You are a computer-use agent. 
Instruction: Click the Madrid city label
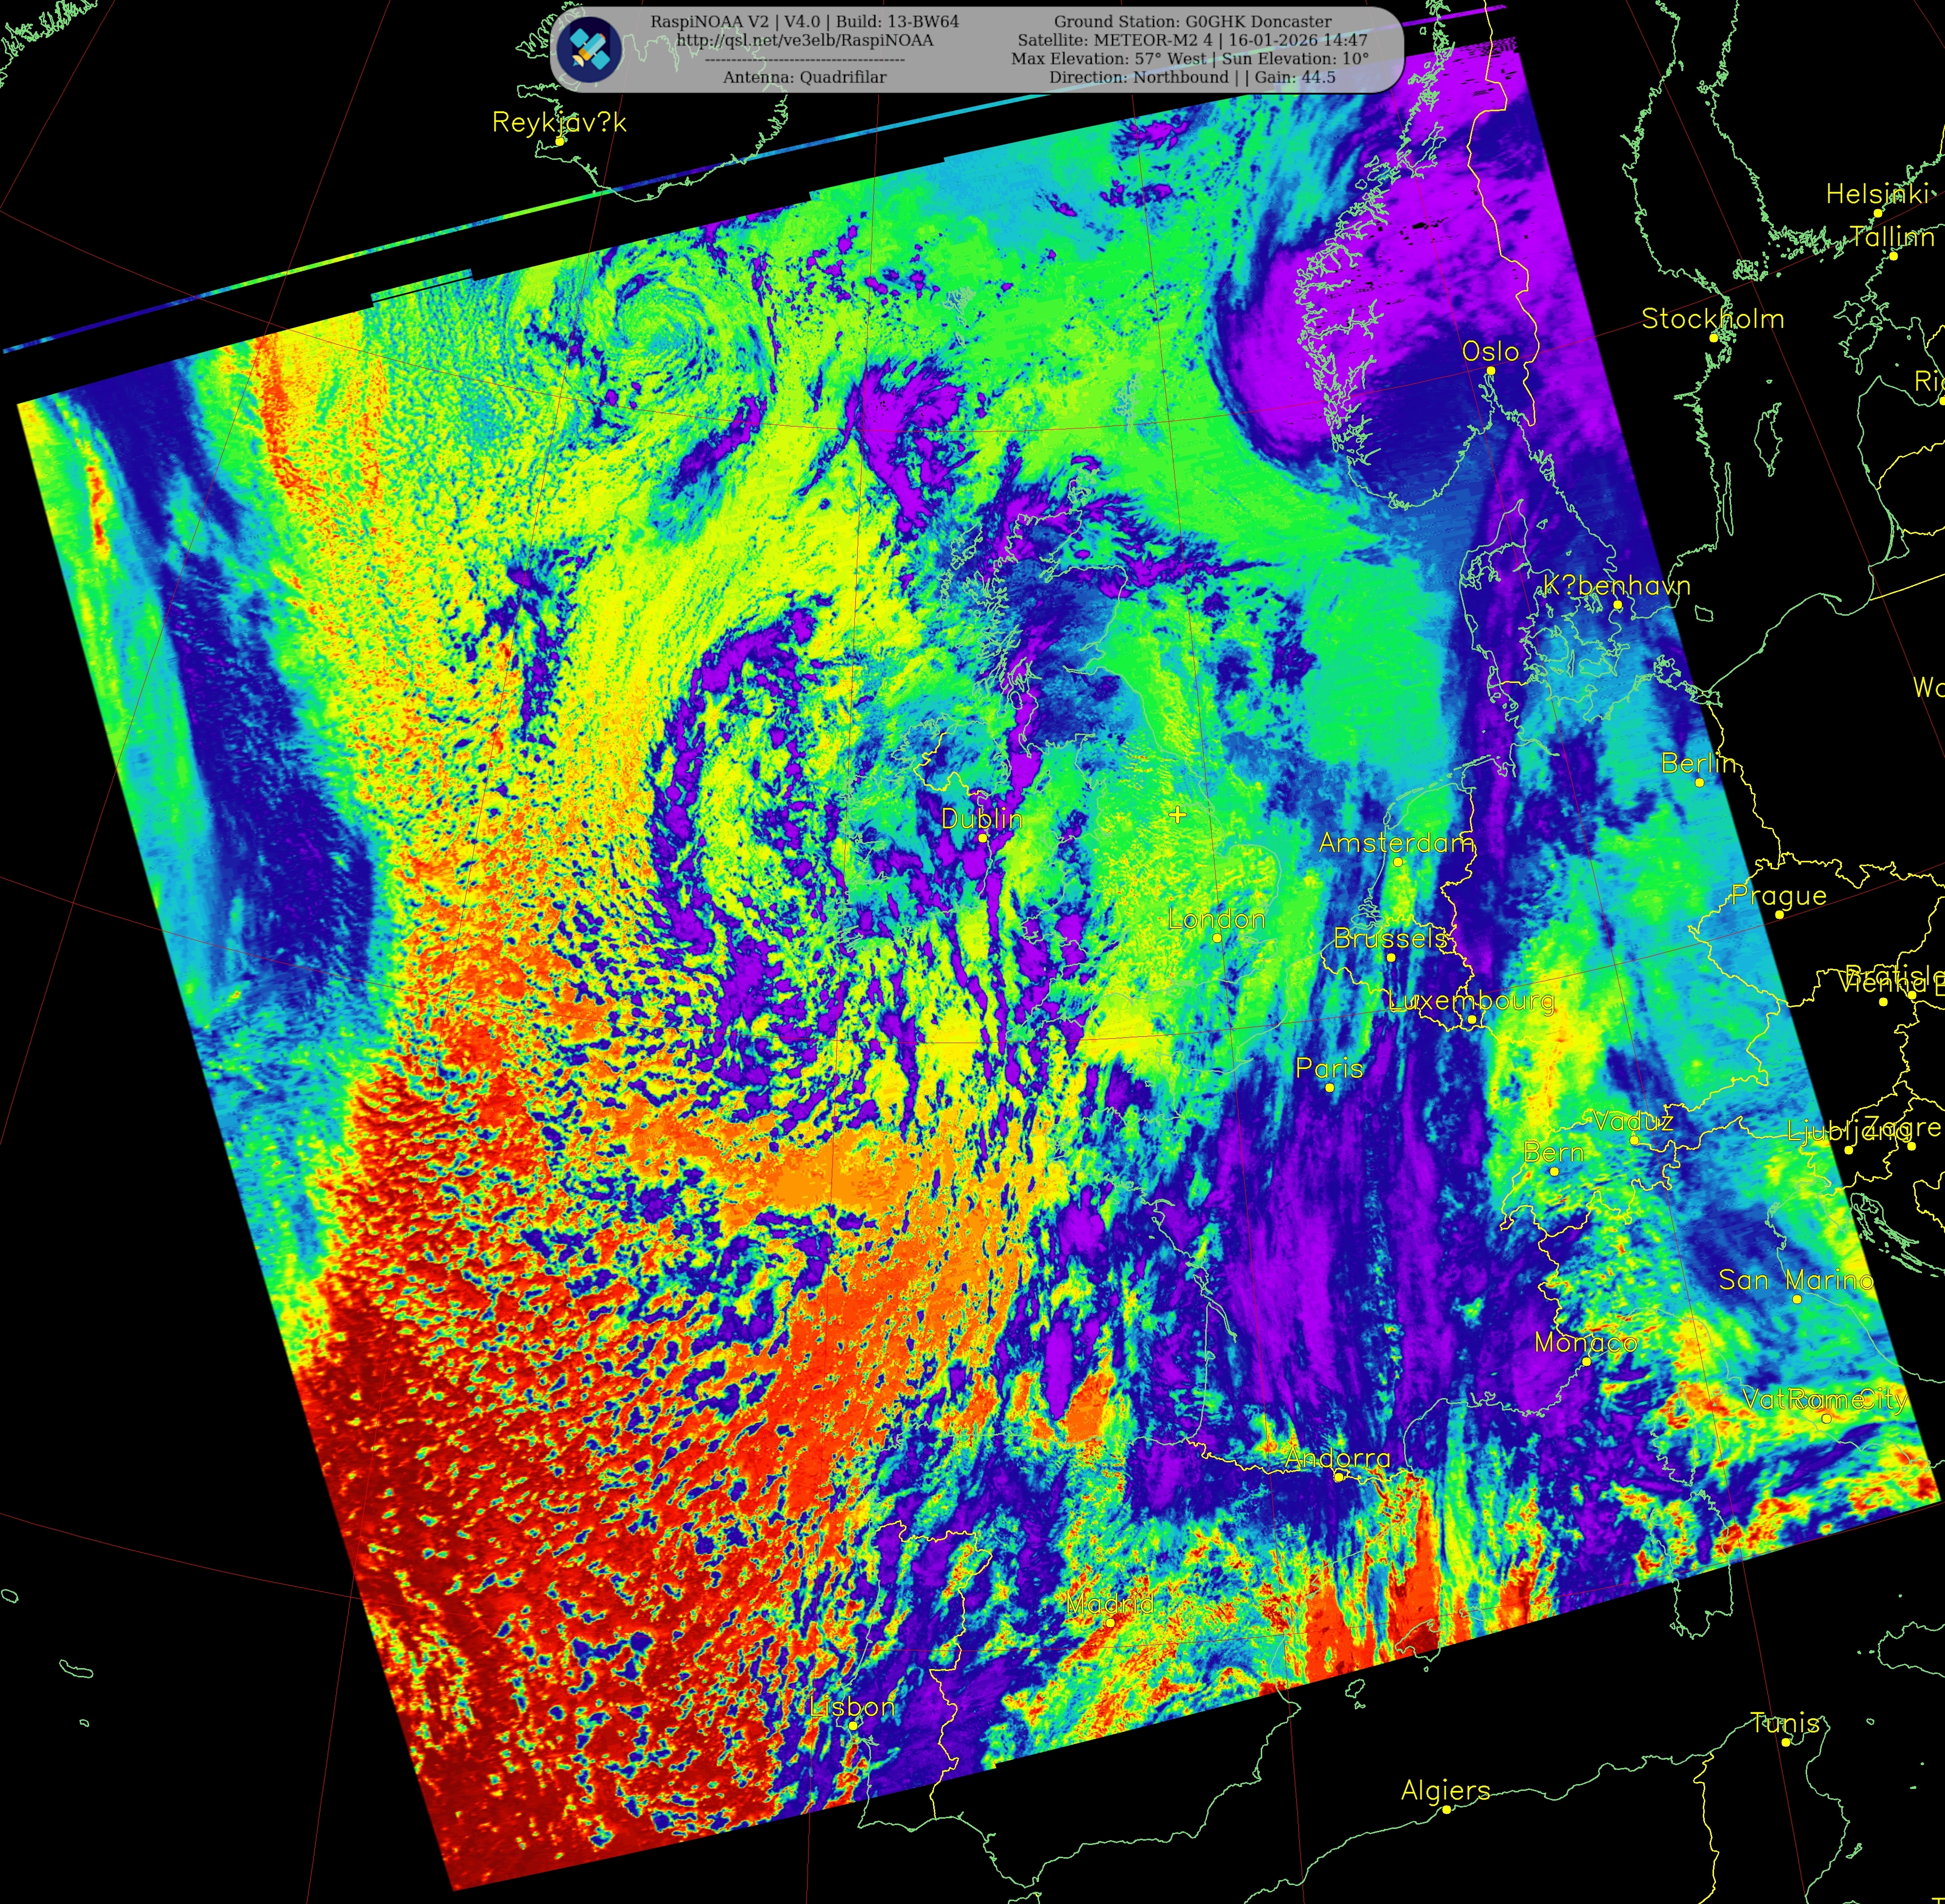(1110, 1604)
